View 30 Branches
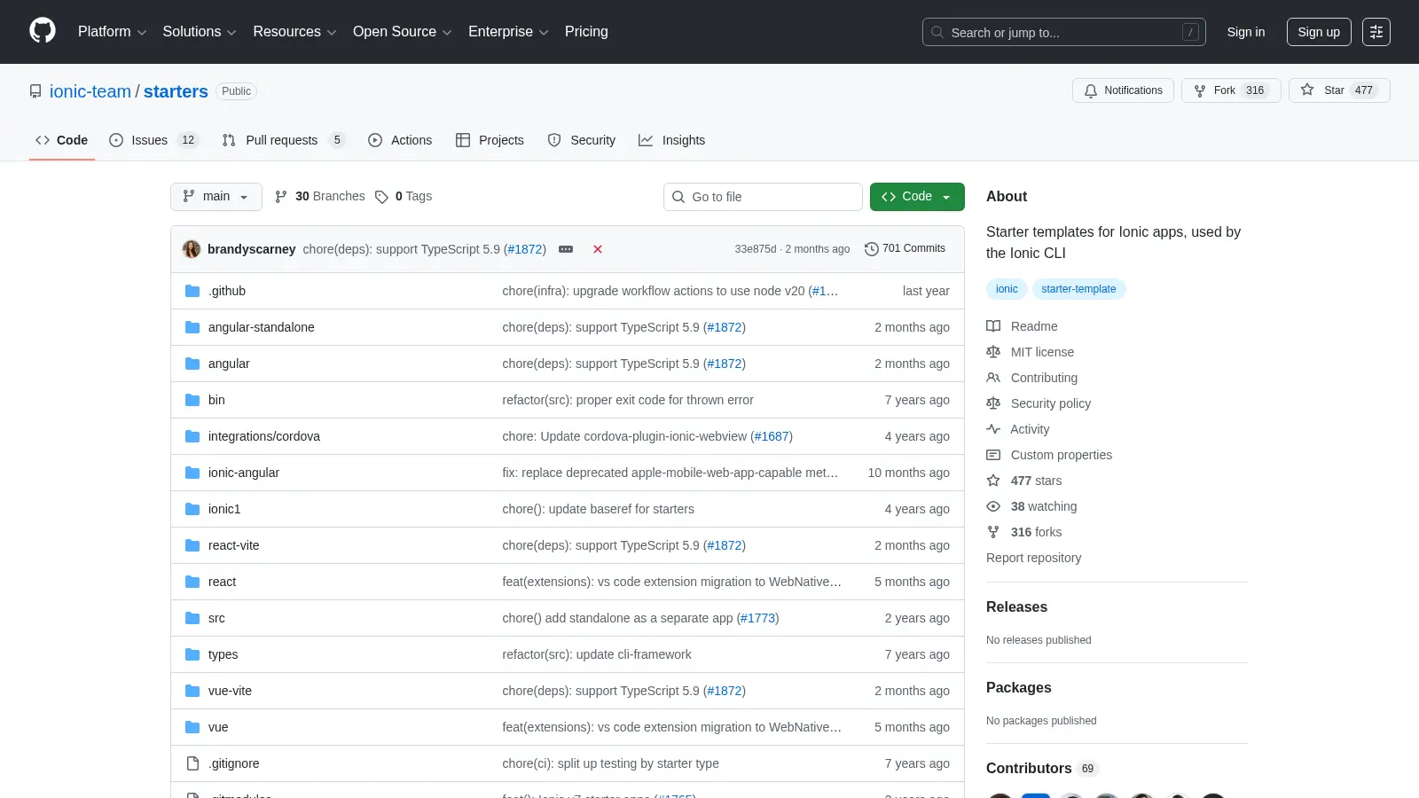Screen dimensions: 1419x798 click(320, 197)
